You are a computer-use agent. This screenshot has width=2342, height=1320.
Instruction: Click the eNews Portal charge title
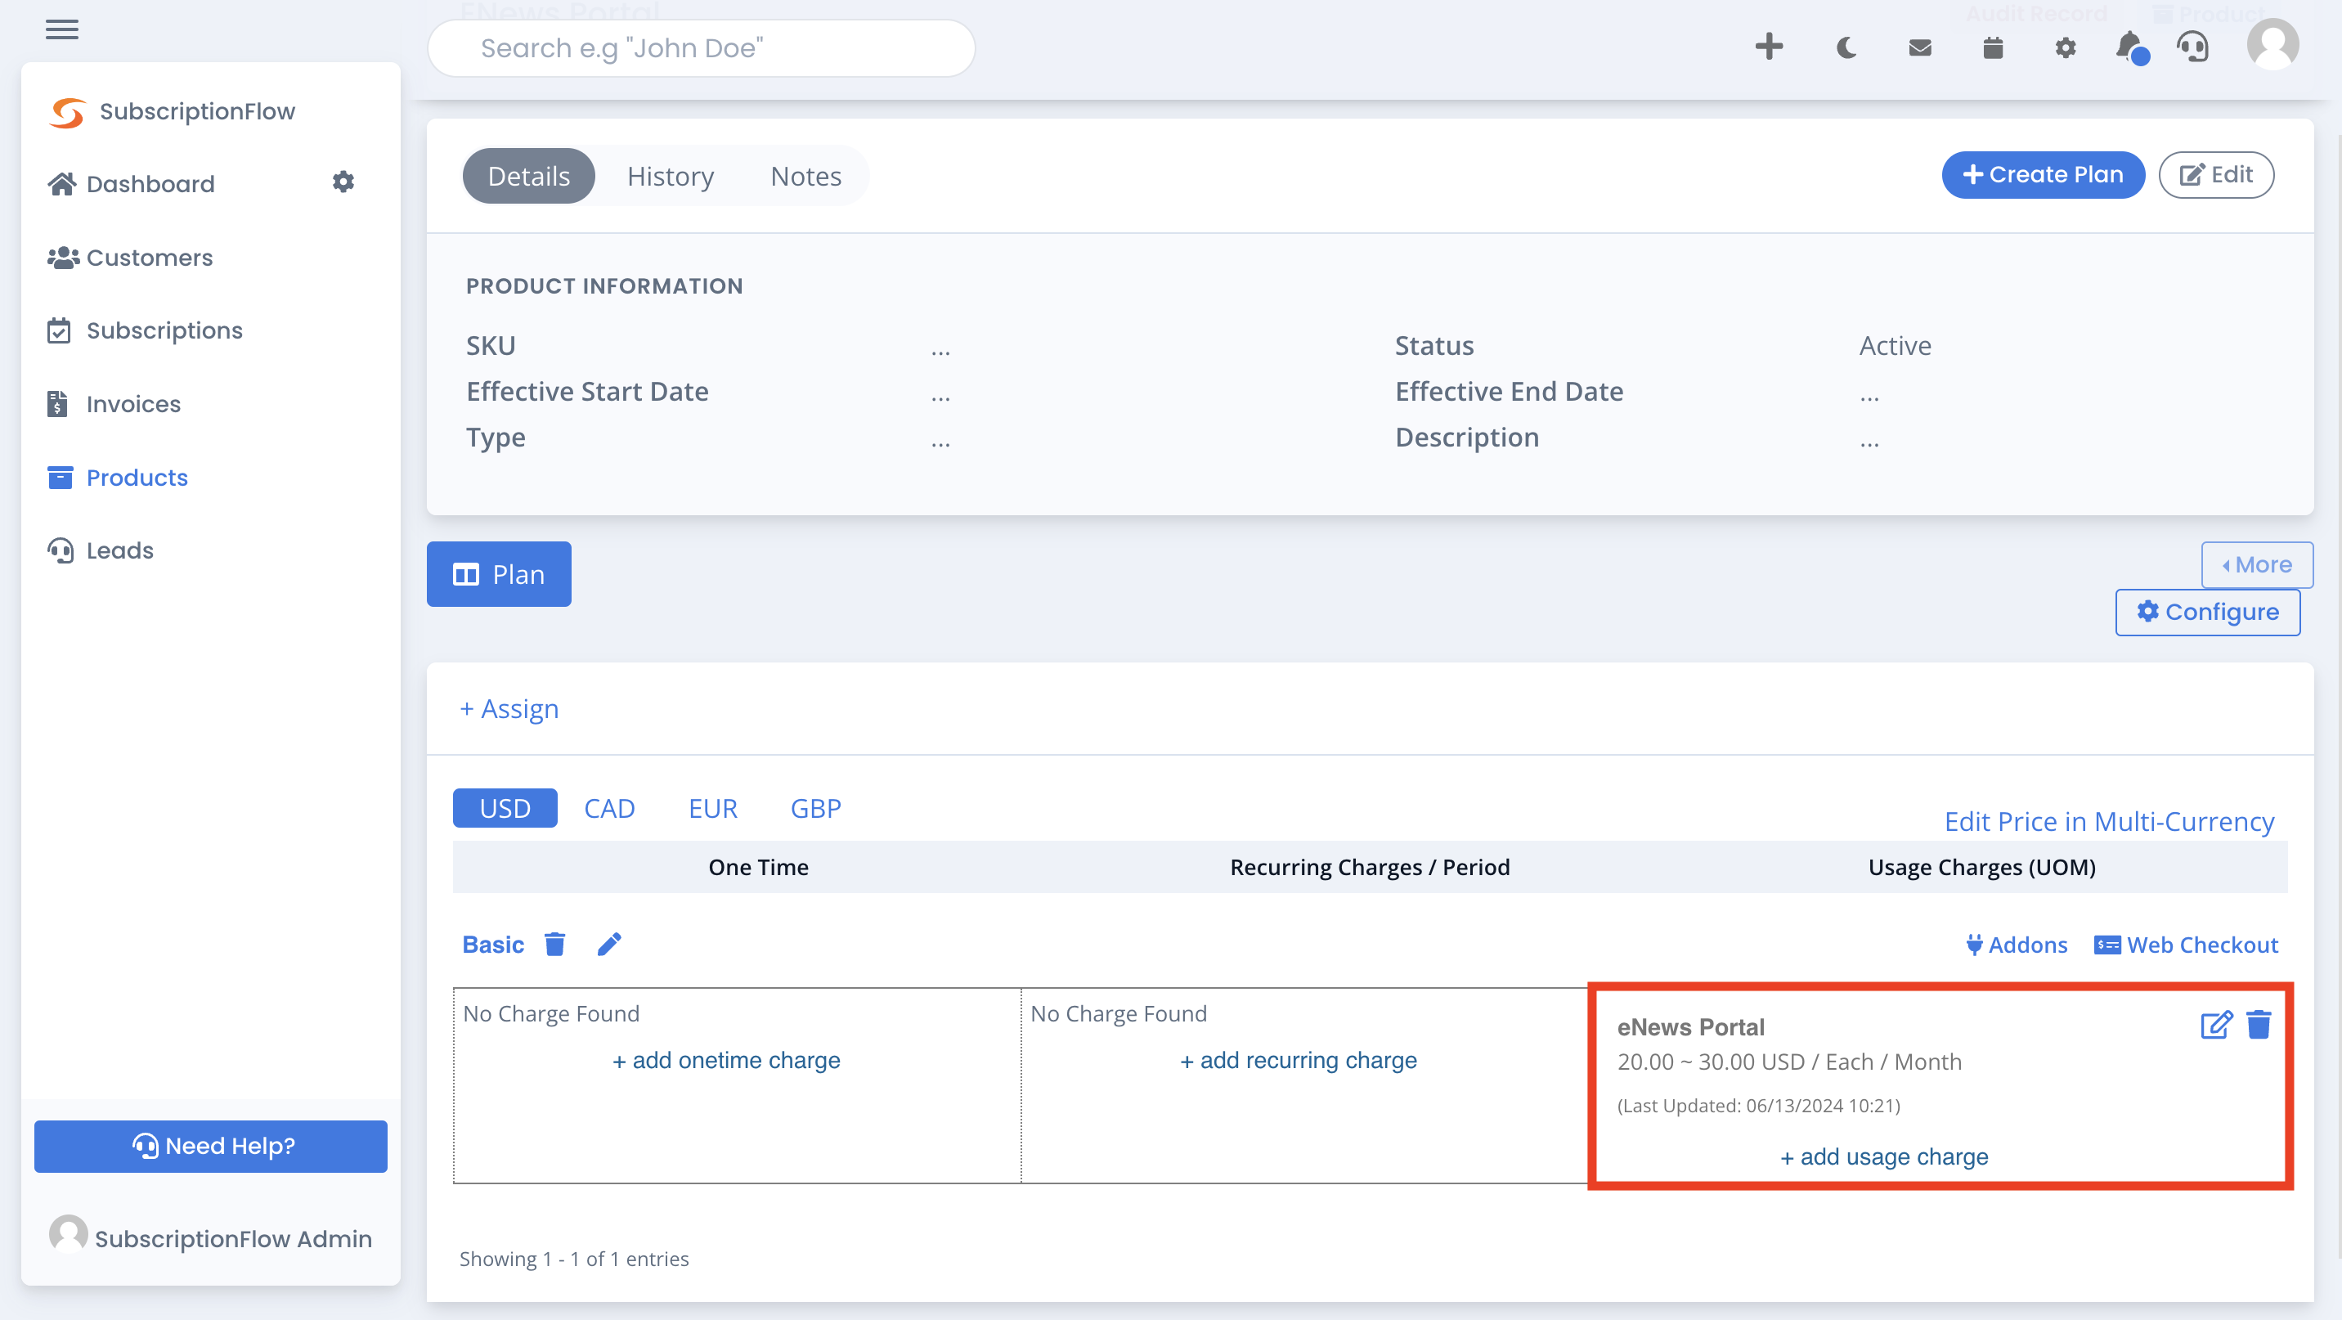(1690, 1026)
